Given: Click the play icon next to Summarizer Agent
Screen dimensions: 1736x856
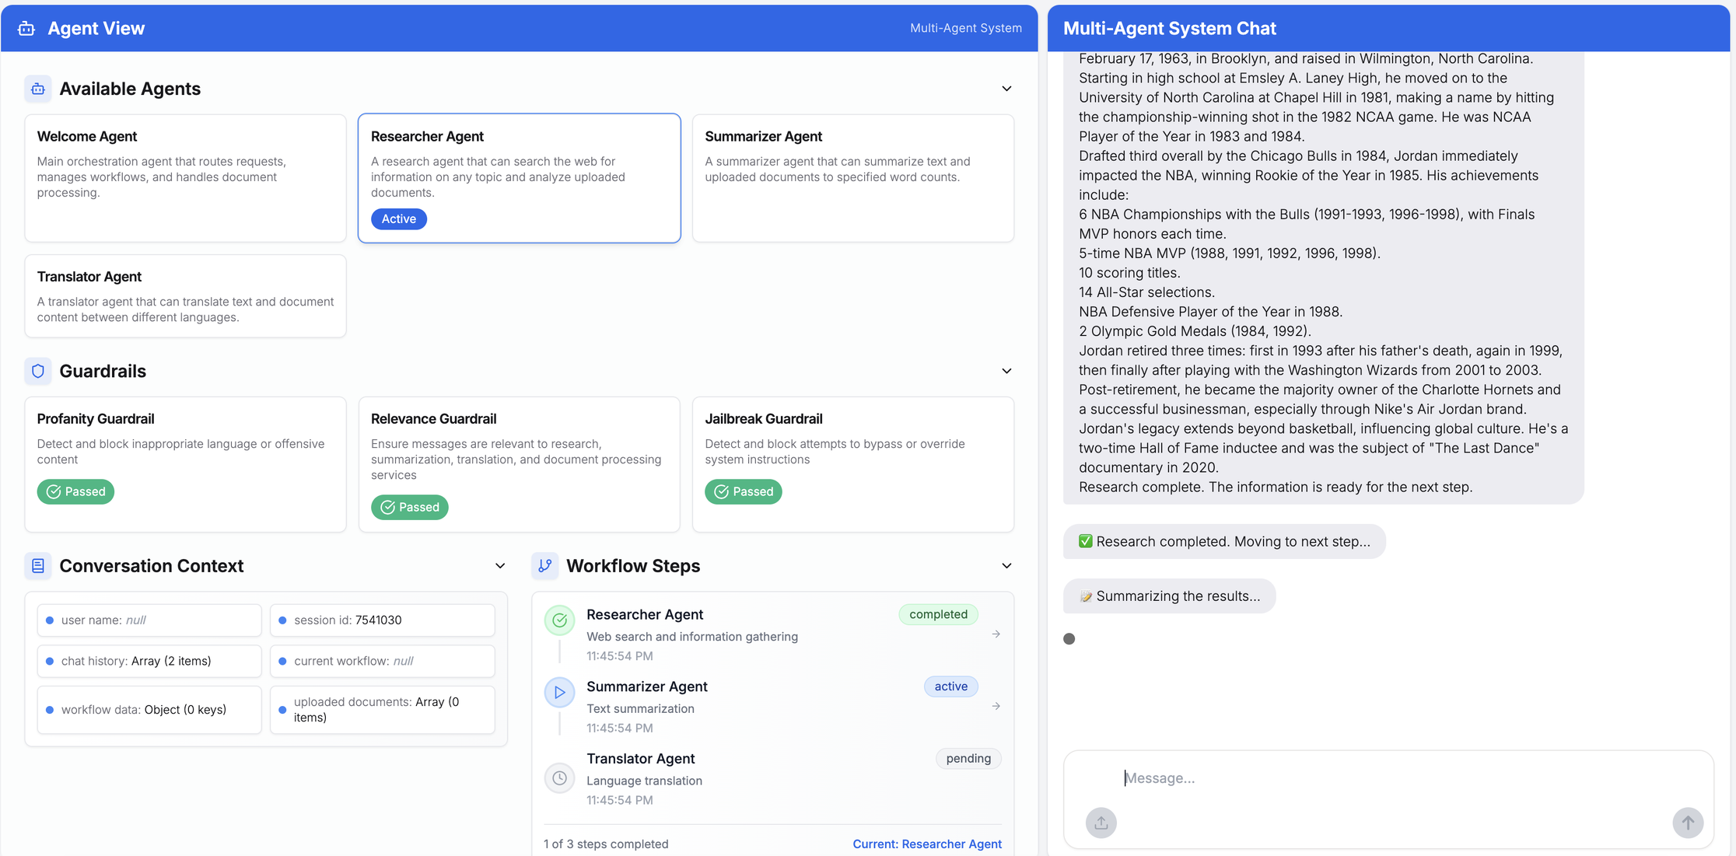Looking at the screenshot, I should coord(559,692).
